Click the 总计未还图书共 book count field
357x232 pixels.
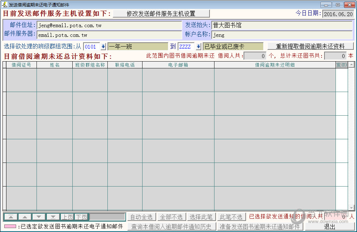(336, 56)
